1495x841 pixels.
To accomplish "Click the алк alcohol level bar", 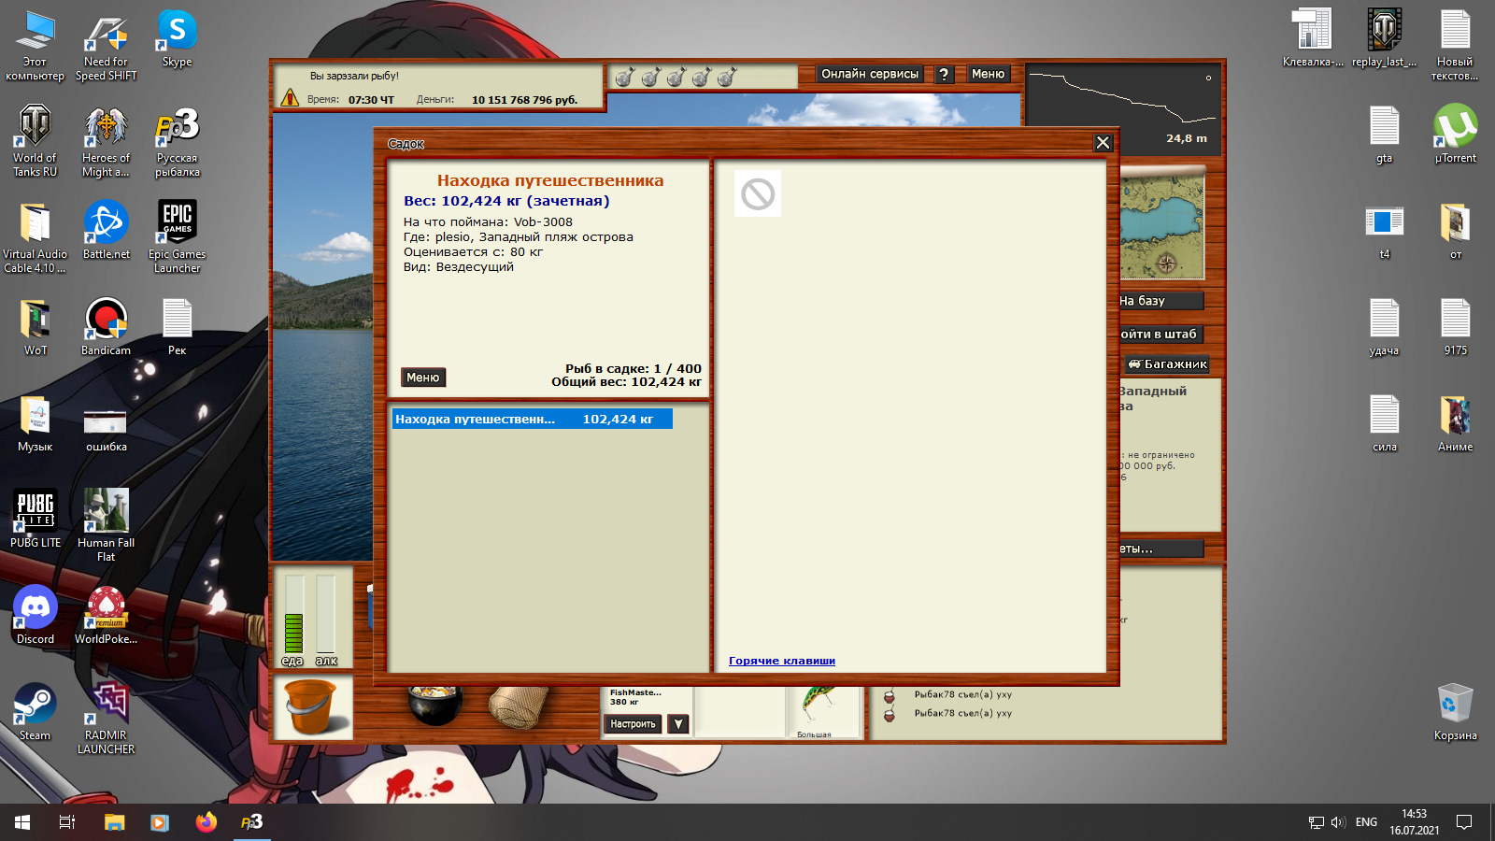I will [x=325, y=614].
